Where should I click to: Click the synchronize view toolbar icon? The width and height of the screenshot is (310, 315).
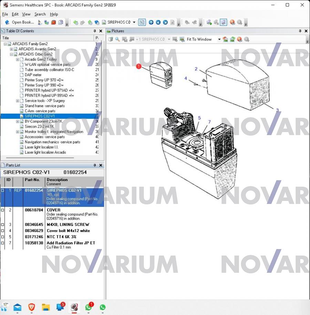point(142,22)
